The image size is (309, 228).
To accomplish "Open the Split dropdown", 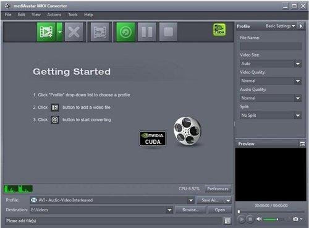I will tap(271, 116).
